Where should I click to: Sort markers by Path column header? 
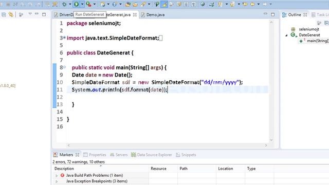196,169
